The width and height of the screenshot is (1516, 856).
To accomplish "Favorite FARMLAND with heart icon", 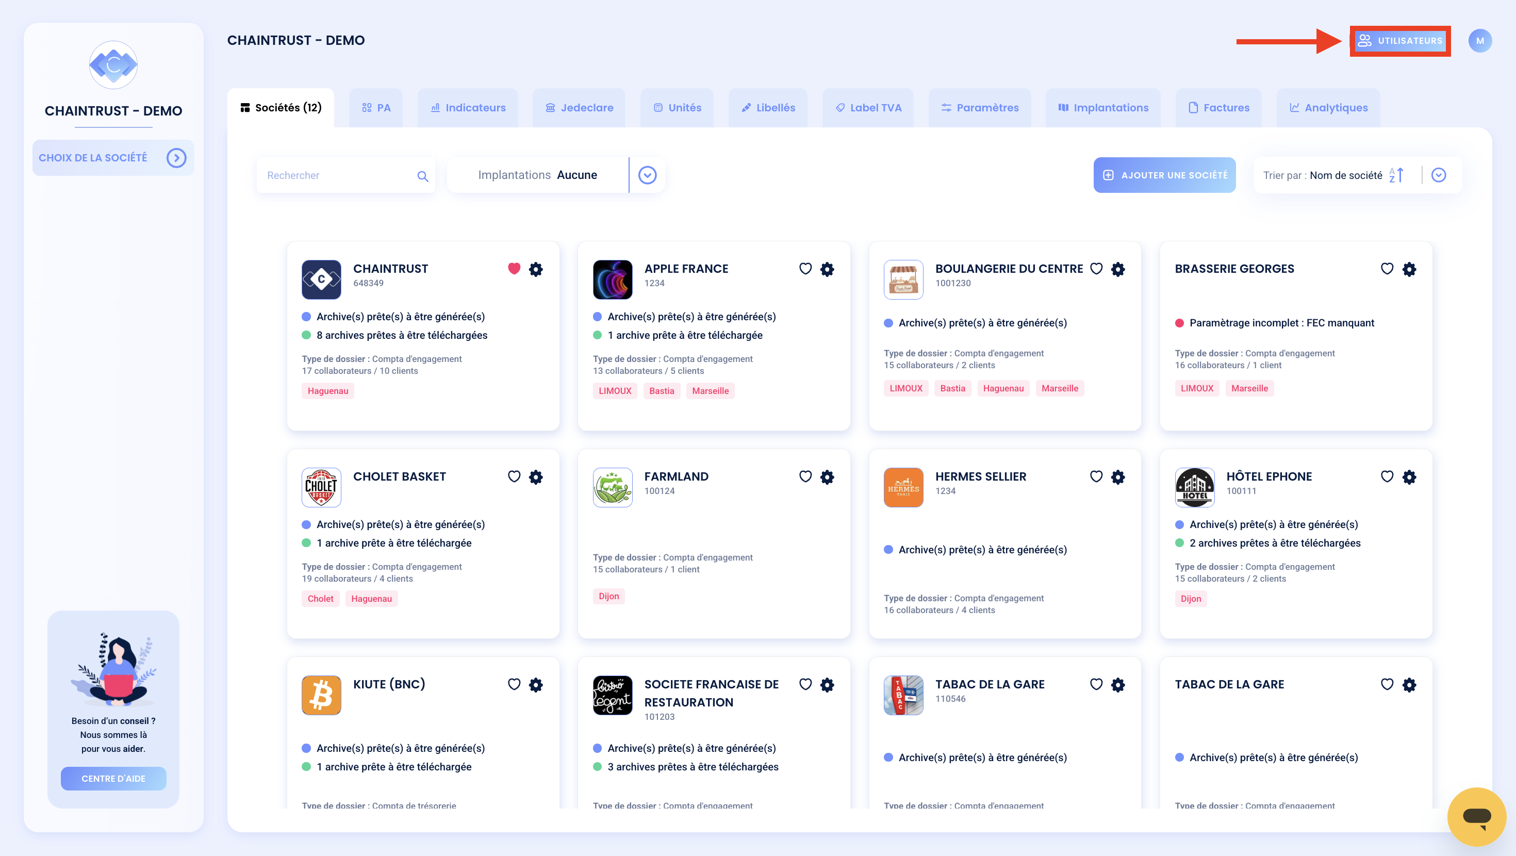I will click(x=805, y=476).
